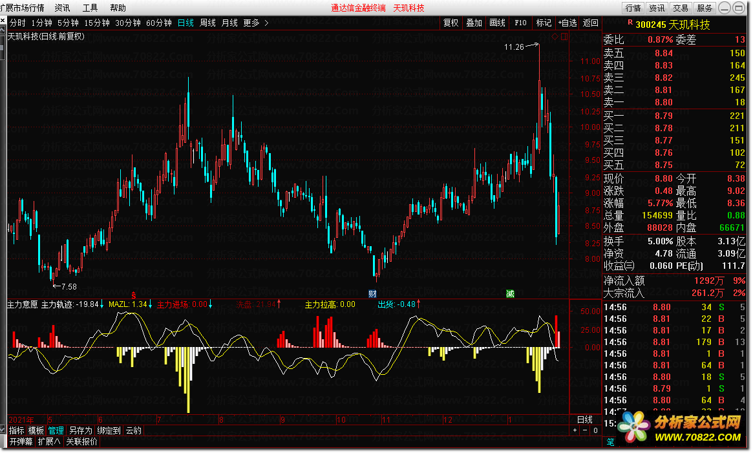
Task: Switch to the 周线 weekly chart
Action: [207, 23]
